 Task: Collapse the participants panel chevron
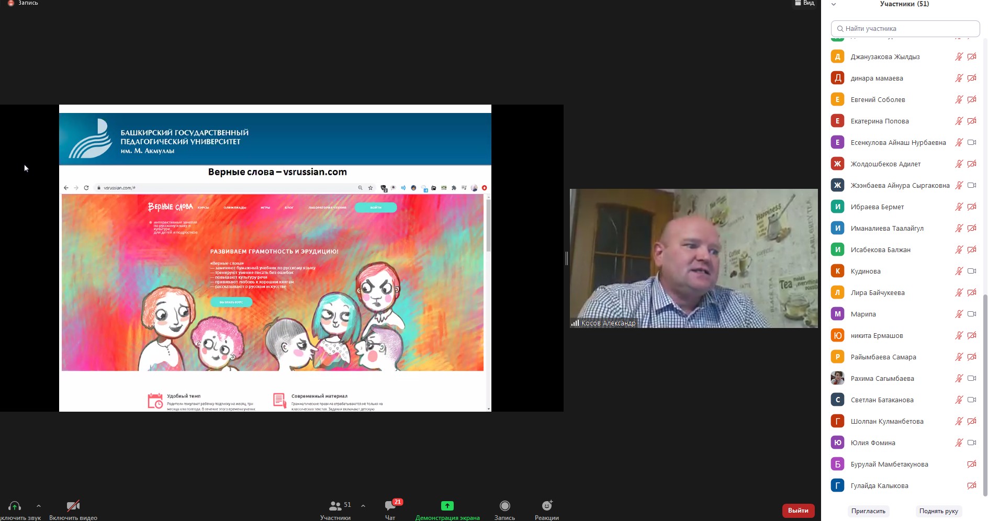coord(834,4)
